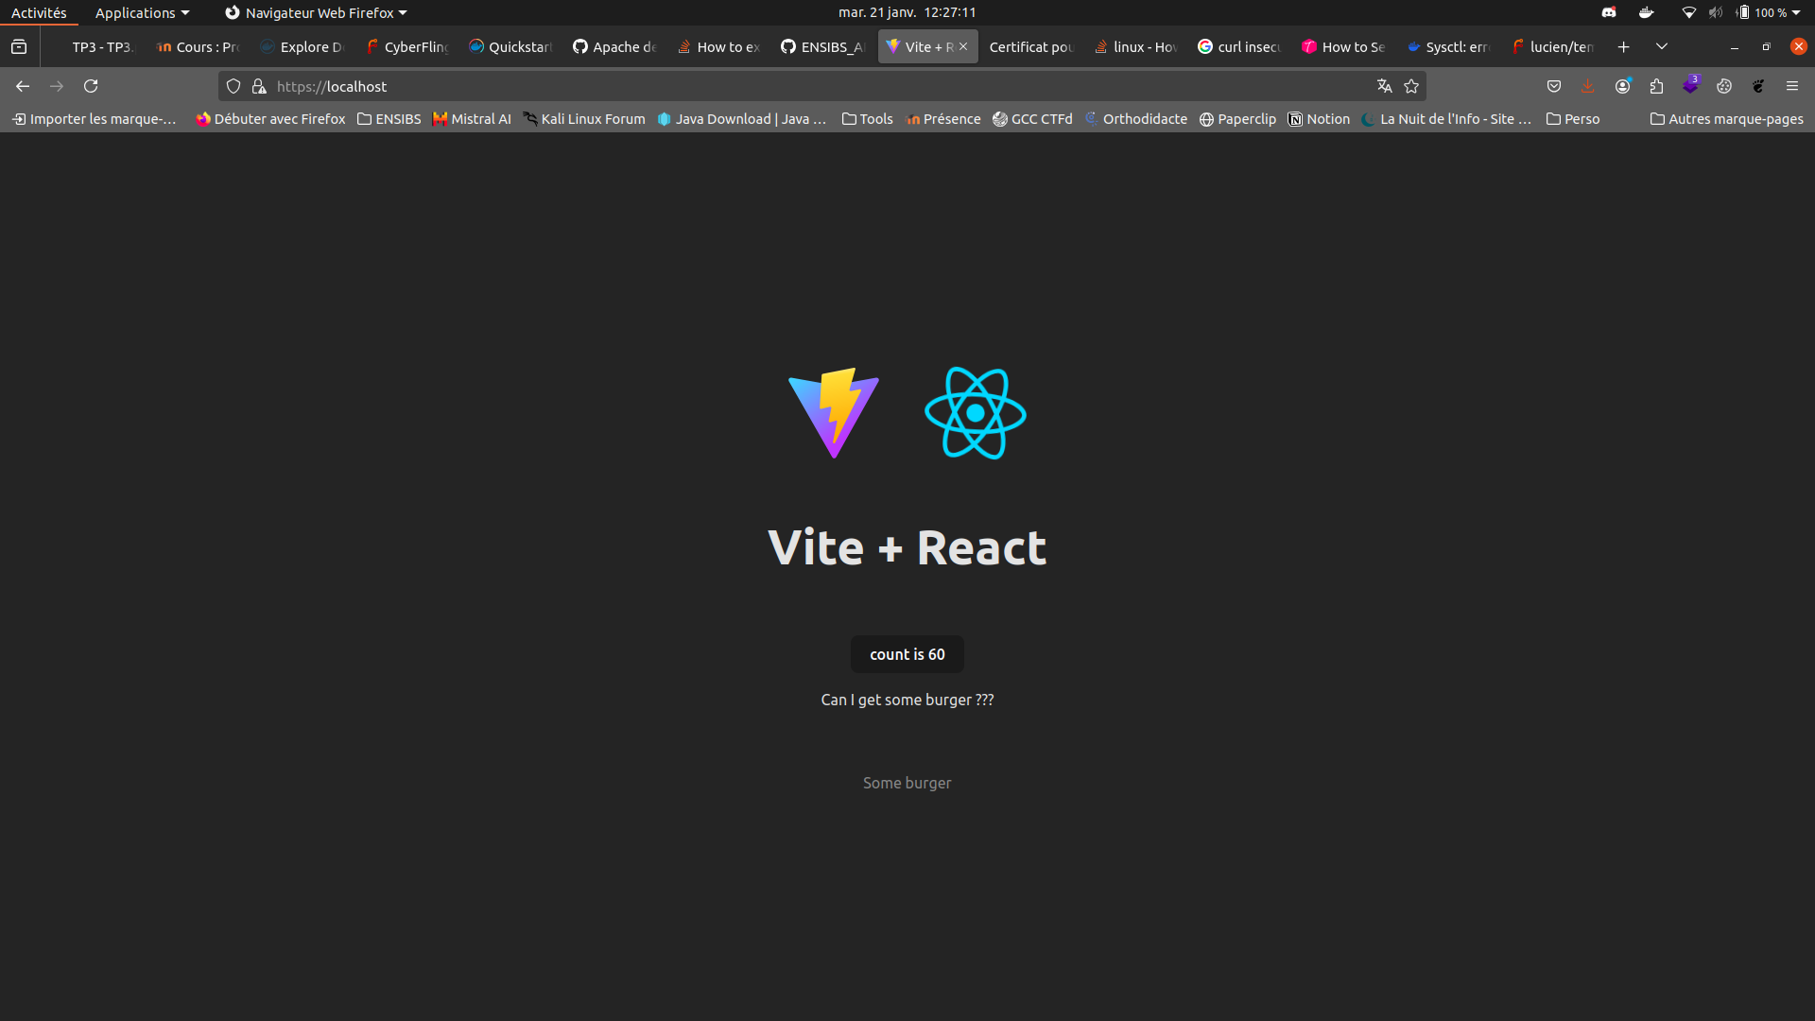Switch to the Cours : Pr tab
Image resolution: width=1815 pixels, height=1021 pixels.
coord(199,46)
